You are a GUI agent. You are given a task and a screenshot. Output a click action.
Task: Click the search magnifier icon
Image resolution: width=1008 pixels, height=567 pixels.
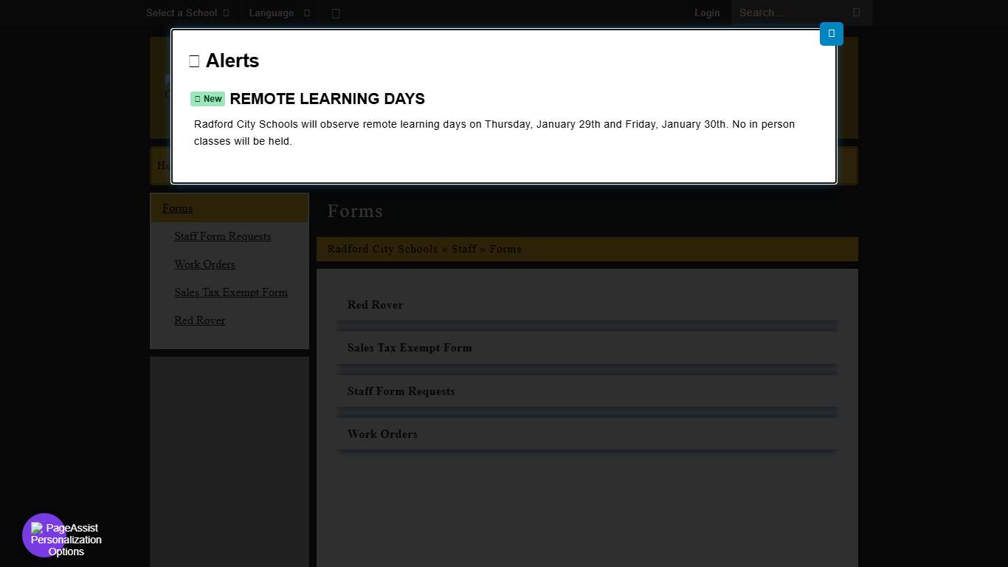856,13
